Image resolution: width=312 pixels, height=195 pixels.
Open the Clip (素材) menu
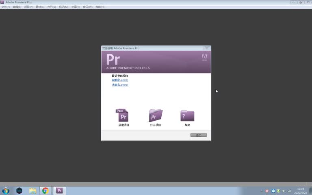point(40,7)
